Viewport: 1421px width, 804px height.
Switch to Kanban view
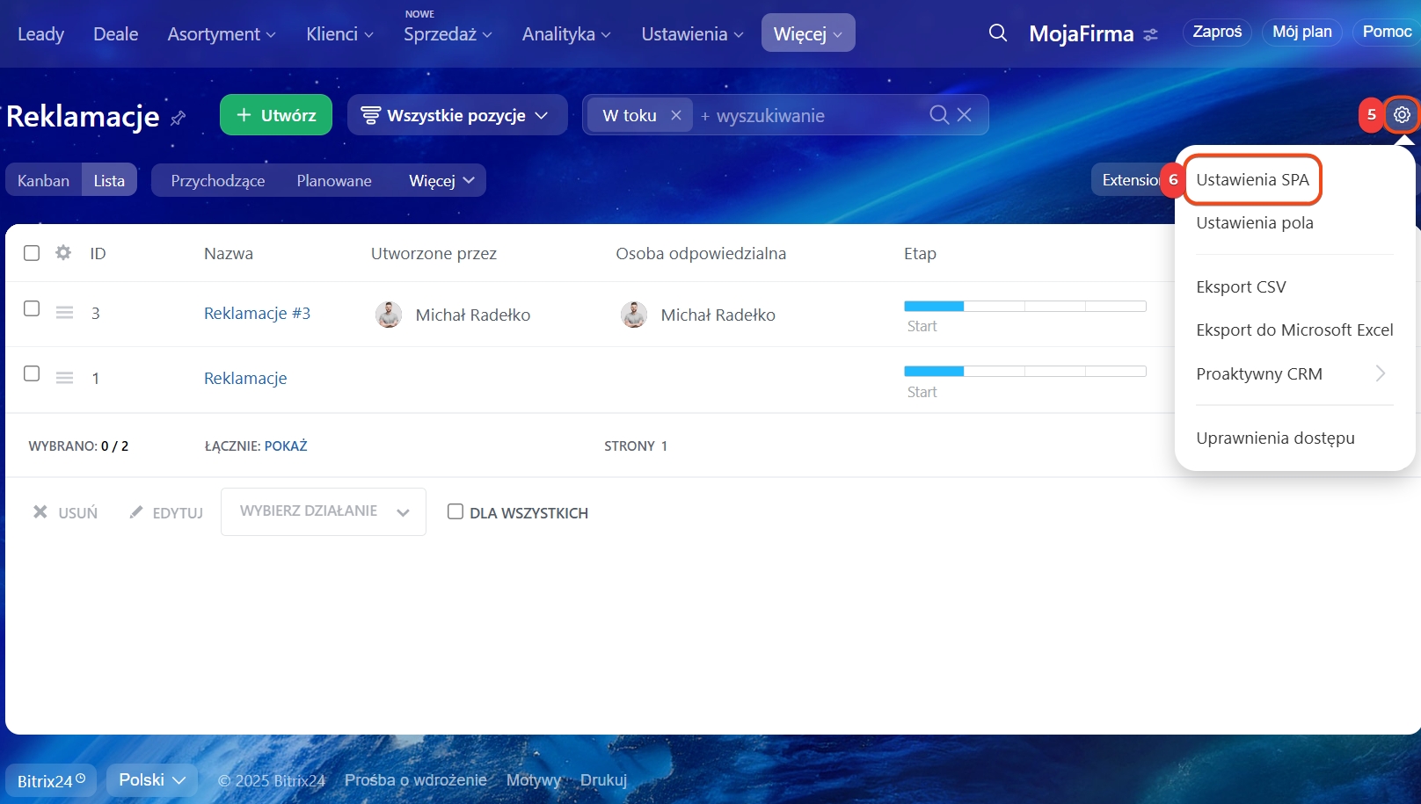click(x=43, y=180)
